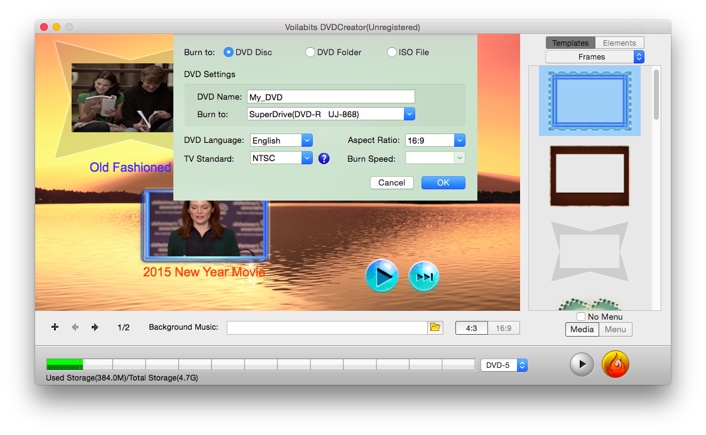Viewport: 706px width, 435px height.
Task: Close the DVDCreator window
Action: pos(44,27)
